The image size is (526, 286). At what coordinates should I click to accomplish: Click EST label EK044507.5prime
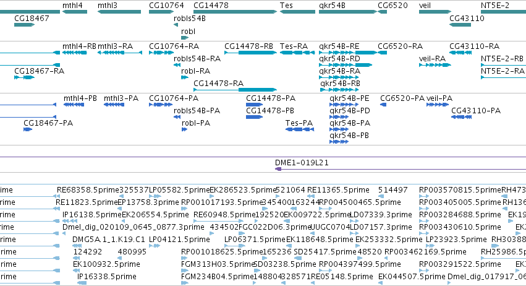coord(412,277)
